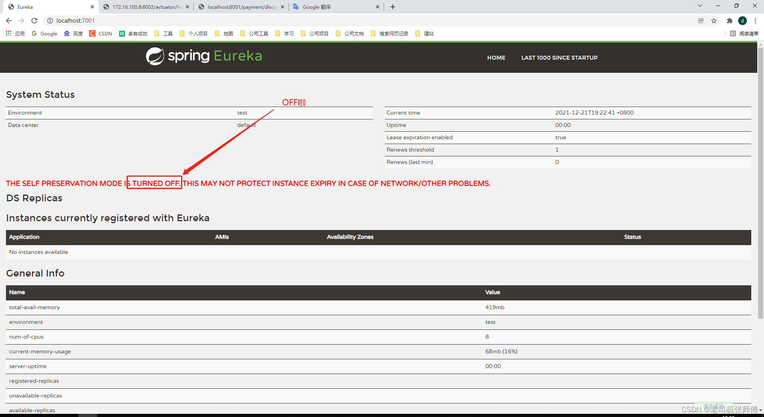Viewport: 764px width, 417px height.
Task: Open the tab search chevron
Action: tap(700, 6)
